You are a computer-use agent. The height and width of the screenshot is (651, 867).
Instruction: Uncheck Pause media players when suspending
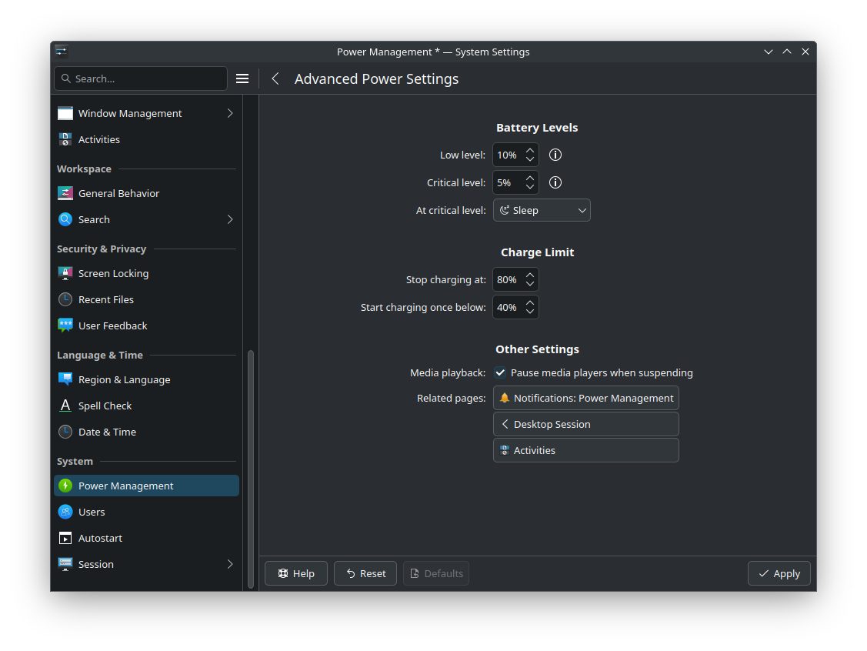pos(500,372)
